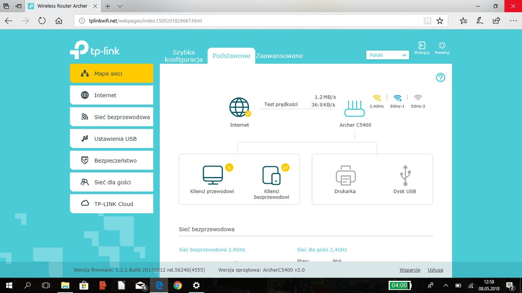Open Ustawienia USB in the sidebar
Screen dimensions: 522x293
click(111, 139)
